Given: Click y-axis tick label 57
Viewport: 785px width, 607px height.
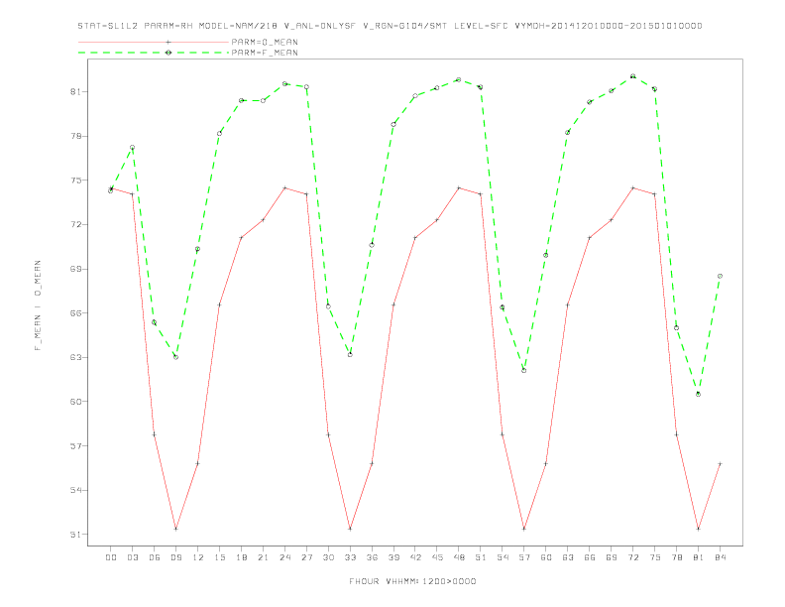Looking at the screenshot, I should [x=75, y=445].
